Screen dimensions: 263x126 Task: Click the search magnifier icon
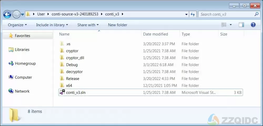pyautogui.click(x=256, y=14)
